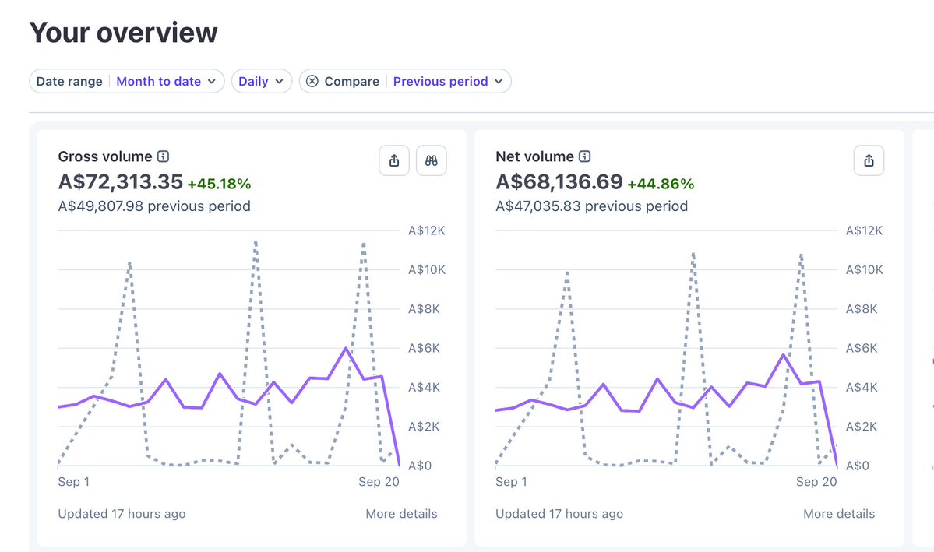Click A$49,807.98 previous period text
The width and height of the screenshot is (934, 552).
154,206
